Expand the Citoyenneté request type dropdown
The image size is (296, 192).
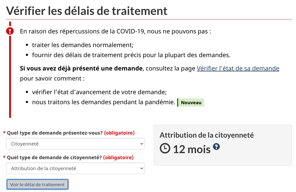[75, 144]
